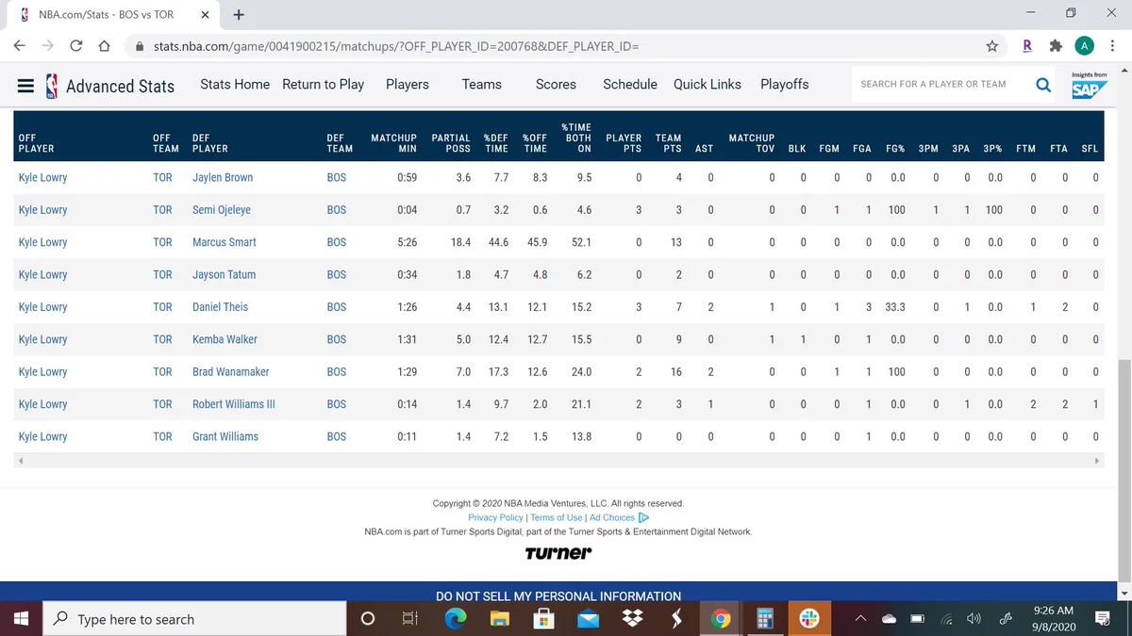Switch to Chrome in taskbar
This screenshot has width=1132, height=636.
[x=721, y=619]
